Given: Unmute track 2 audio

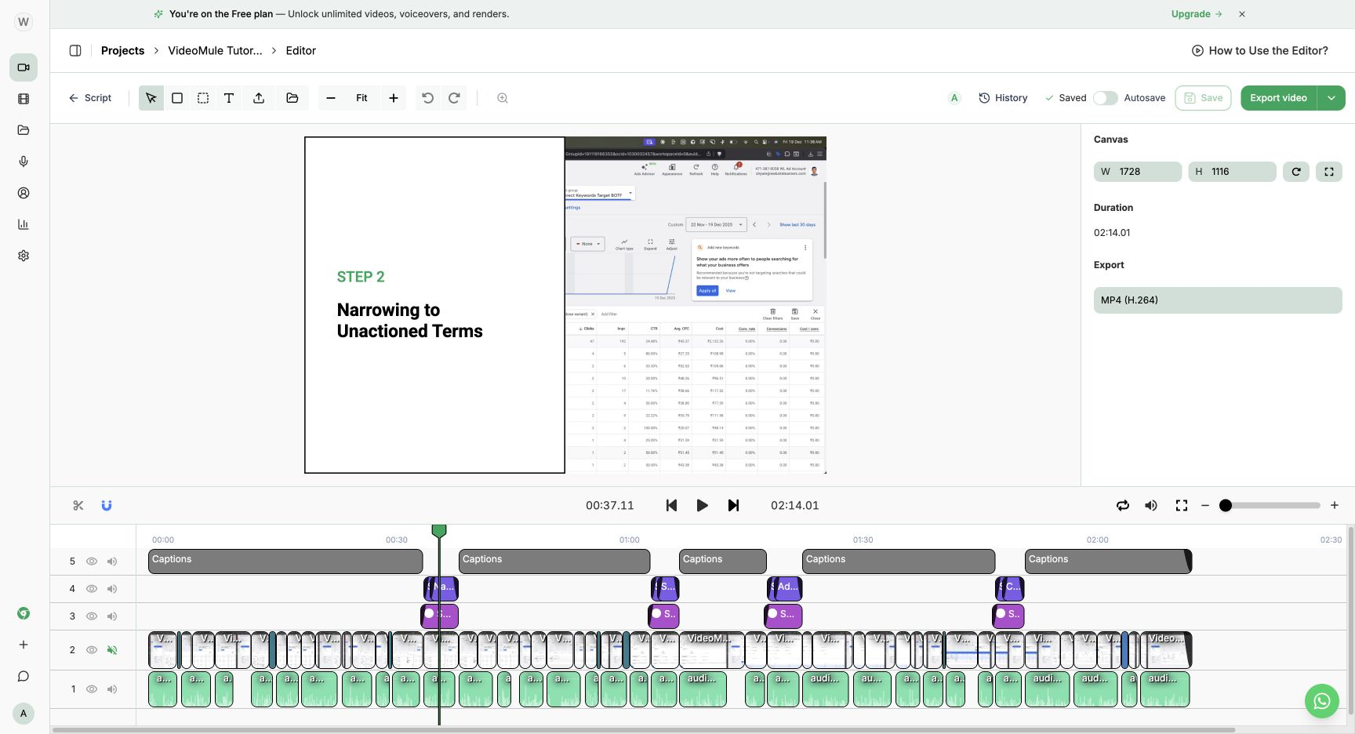Looking at the screenshot, I should point(112,650).
